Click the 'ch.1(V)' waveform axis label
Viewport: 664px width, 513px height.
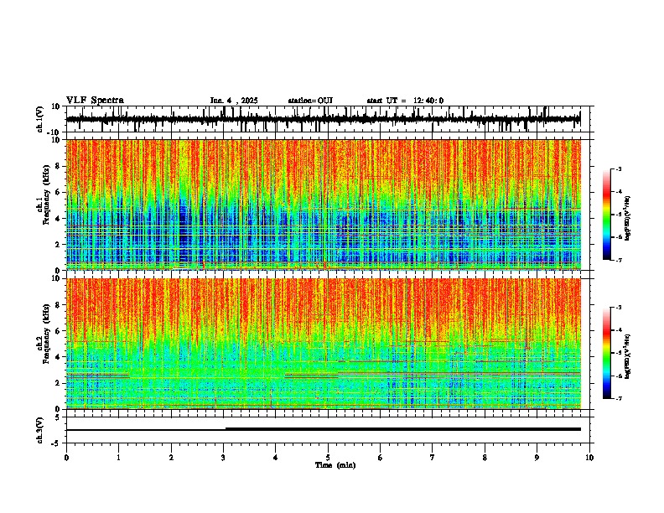[x=40, y=119]
